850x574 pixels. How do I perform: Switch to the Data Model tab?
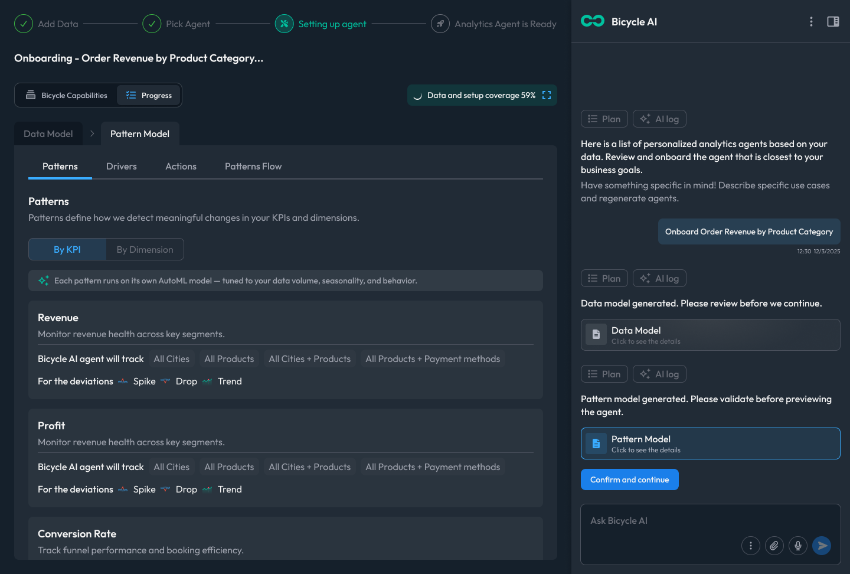click(x=48, y=134)
